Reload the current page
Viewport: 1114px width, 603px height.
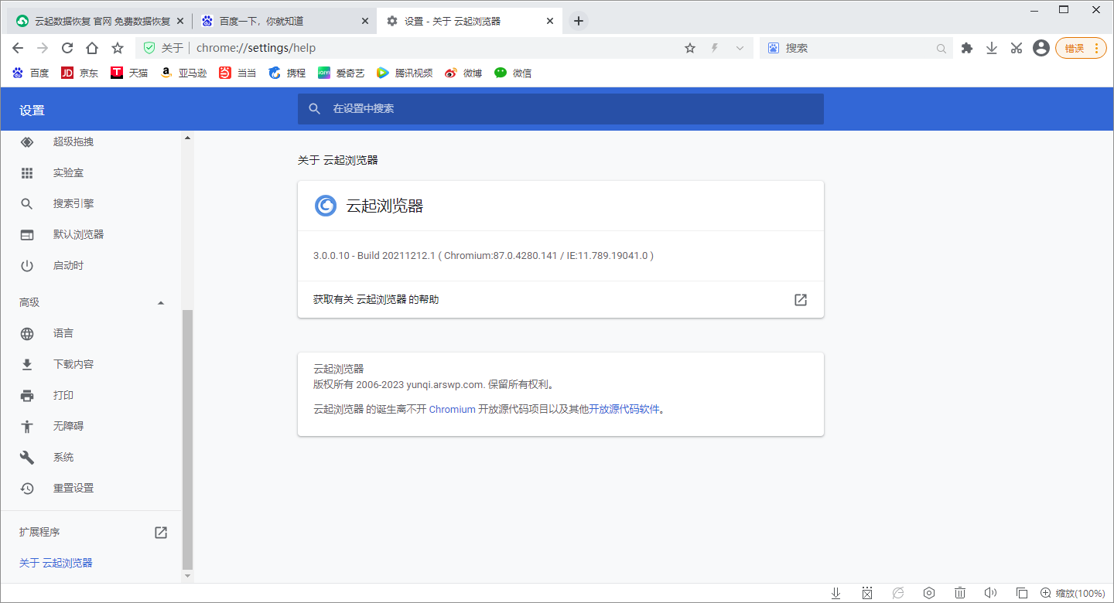(x=67, y=48)
